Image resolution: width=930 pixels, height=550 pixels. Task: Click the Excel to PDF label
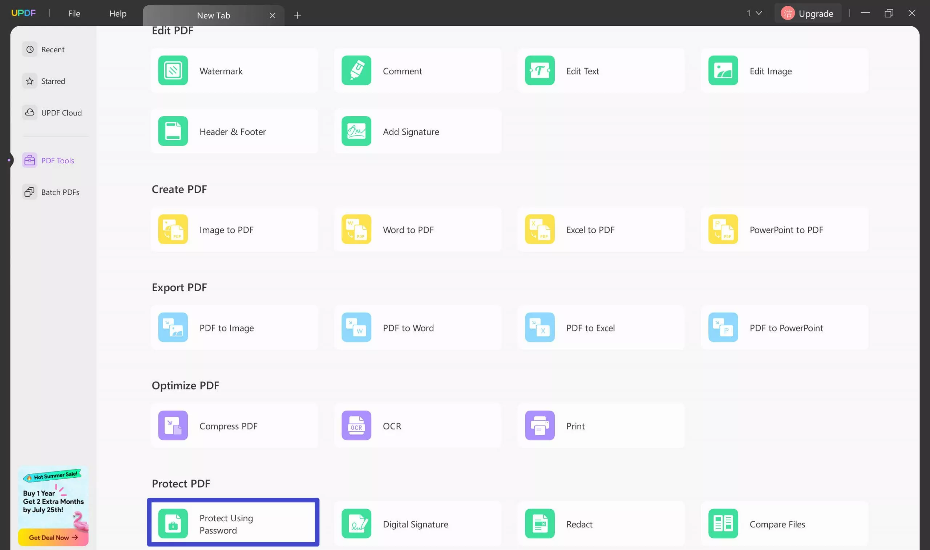coord(590,230)
